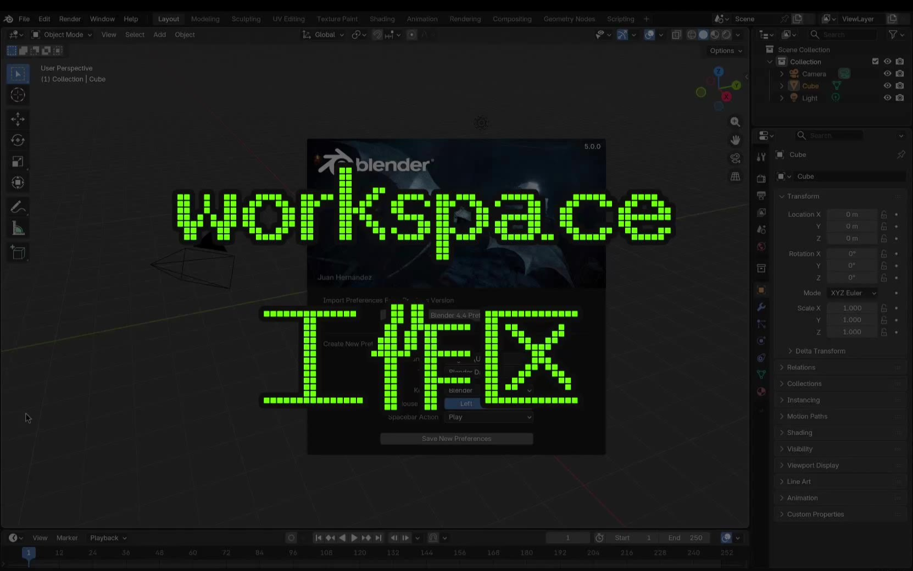Uncheck the Collection exclude checkbox
This screenshot has height=571, width=913.
pos(875,62)
